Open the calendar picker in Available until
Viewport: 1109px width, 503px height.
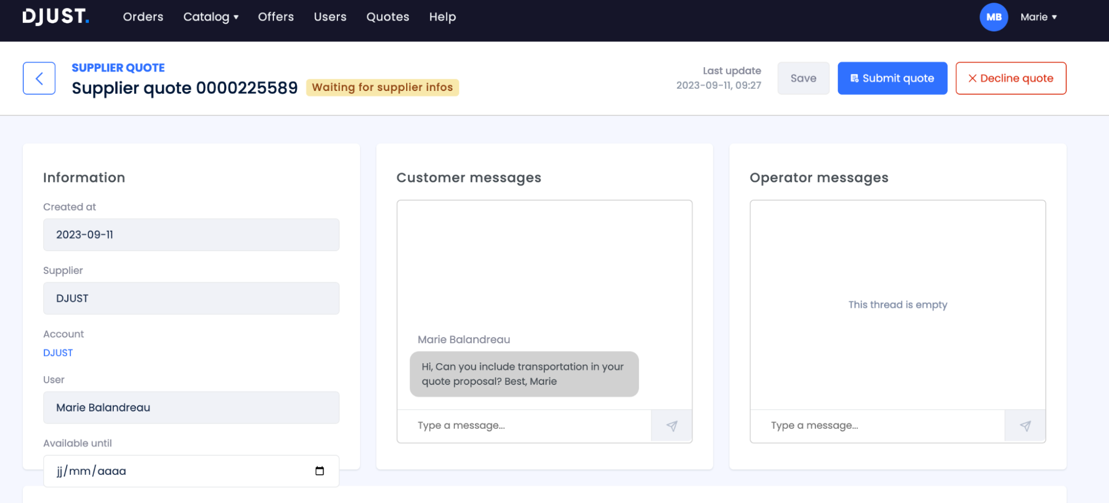320,471
